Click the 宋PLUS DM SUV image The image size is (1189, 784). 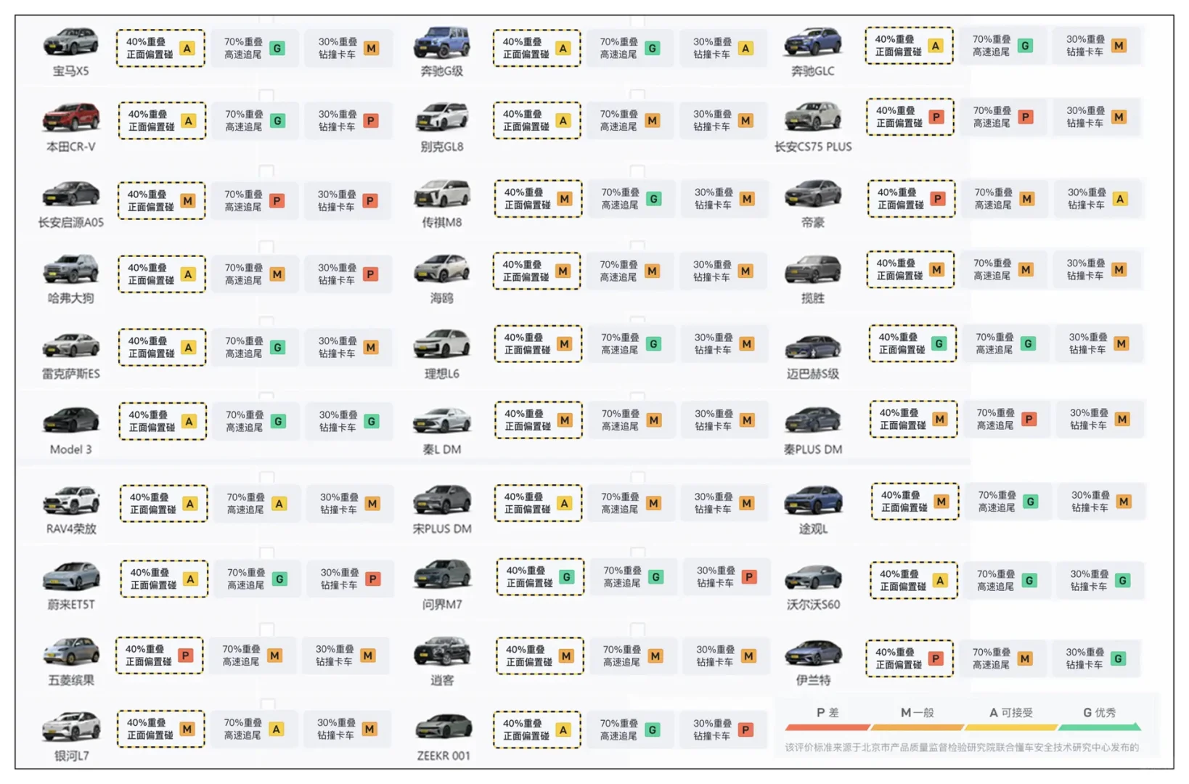coord(441,500)
